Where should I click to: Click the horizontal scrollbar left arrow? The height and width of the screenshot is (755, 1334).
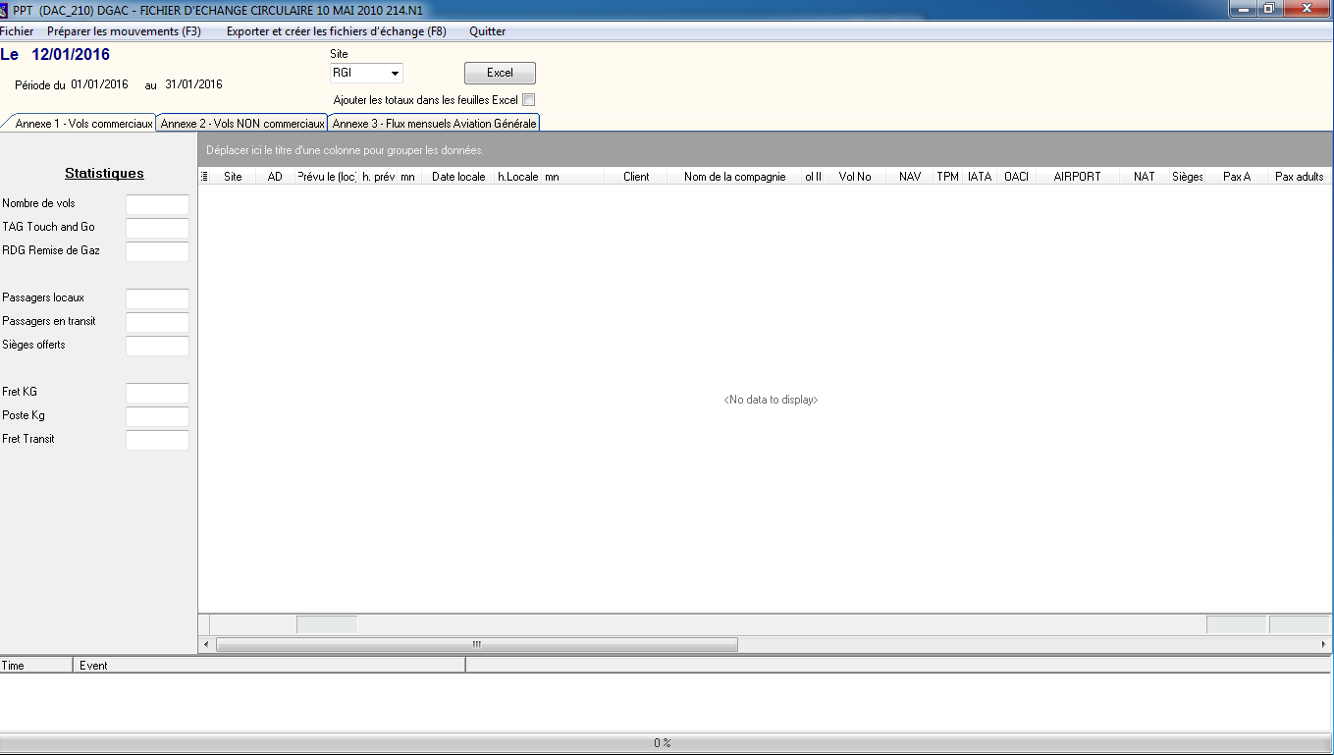tap(205, 645)
